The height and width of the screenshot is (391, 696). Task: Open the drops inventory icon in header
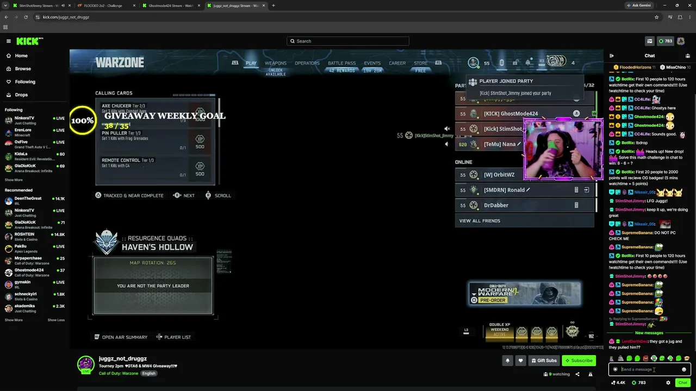[649, 41]
